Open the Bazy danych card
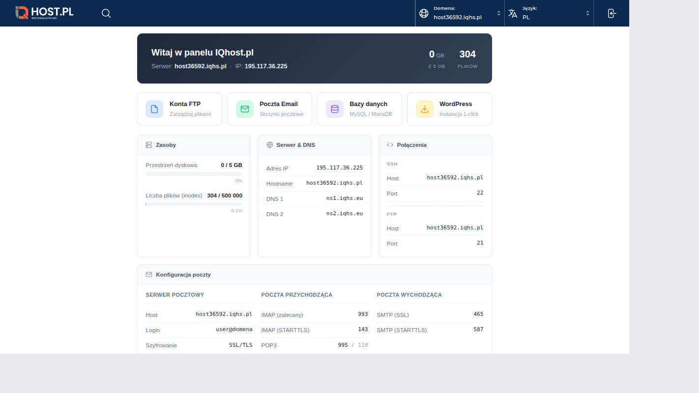 click(x=359, y=109)
